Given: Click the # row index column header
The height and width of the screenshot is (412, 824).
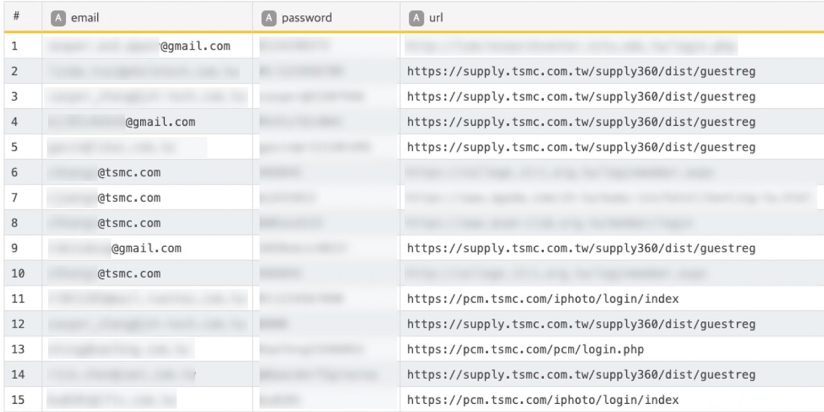Looking at the screenshot, I should (x=16, y=17).
